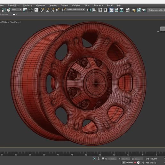Open the Material Editor icon
The width and height of the screenshot is (165, 165).
coord(128,10)
